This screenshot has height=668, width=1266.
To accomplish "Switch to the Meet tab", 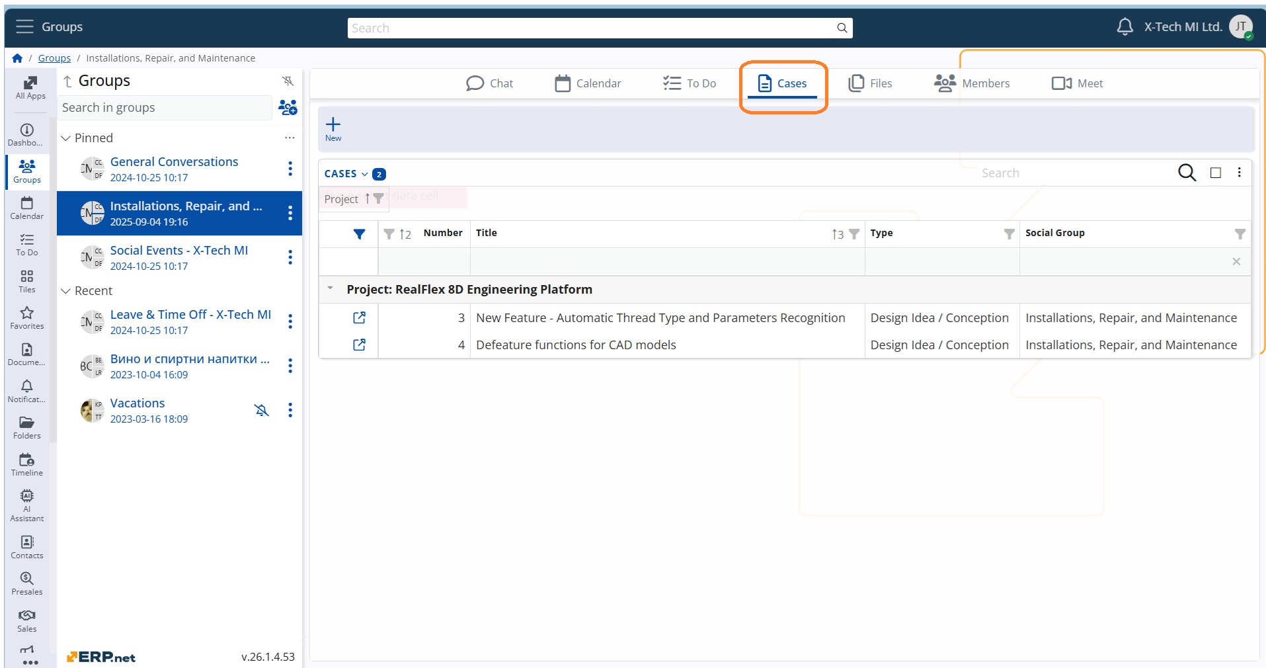I will [1077, 83].
